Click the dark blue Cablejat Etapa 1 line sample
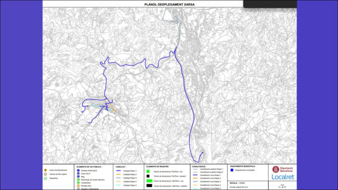The image size is (338, 190). (118, 170)
